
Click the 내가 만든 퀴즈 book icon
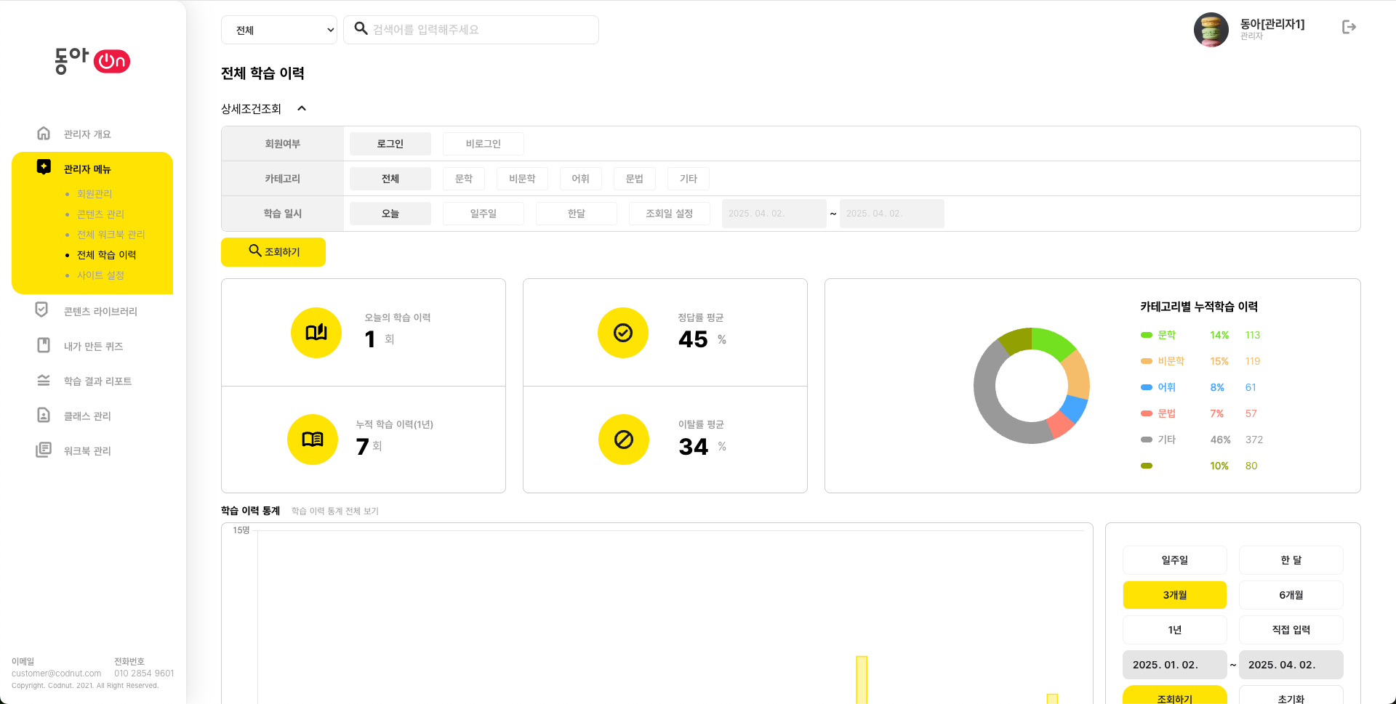tap(44, 345)
